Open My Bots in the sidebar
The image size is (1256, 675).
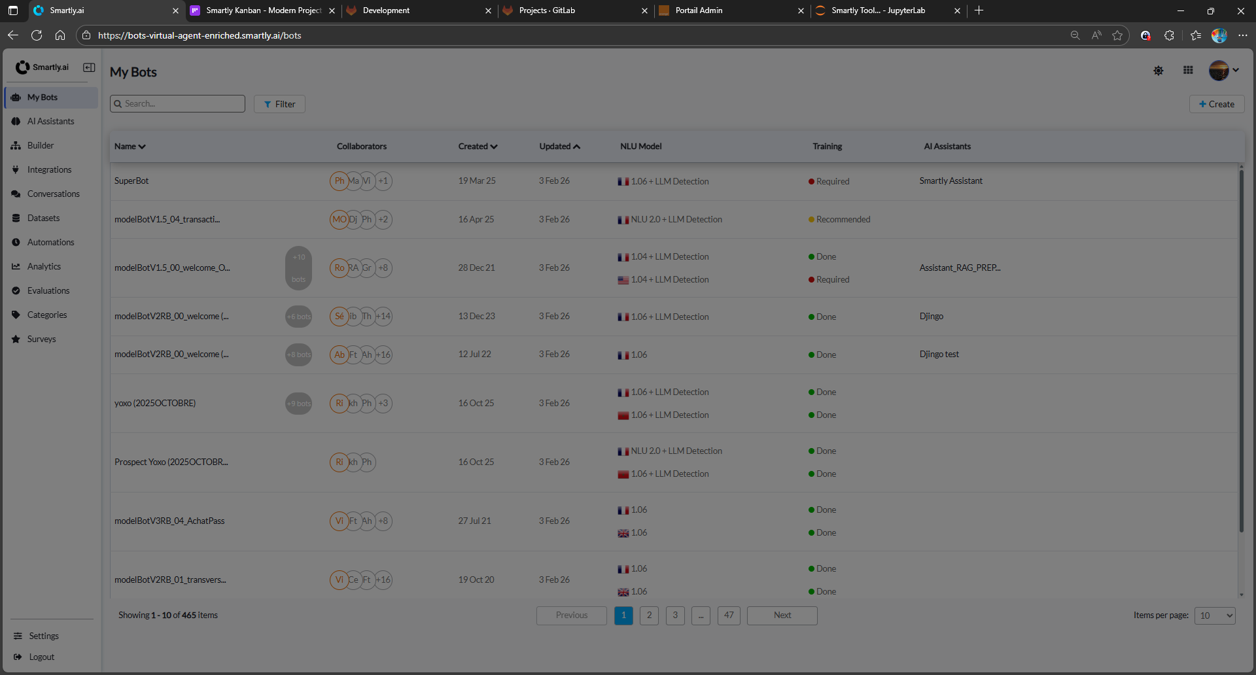(x=51, y=97)
